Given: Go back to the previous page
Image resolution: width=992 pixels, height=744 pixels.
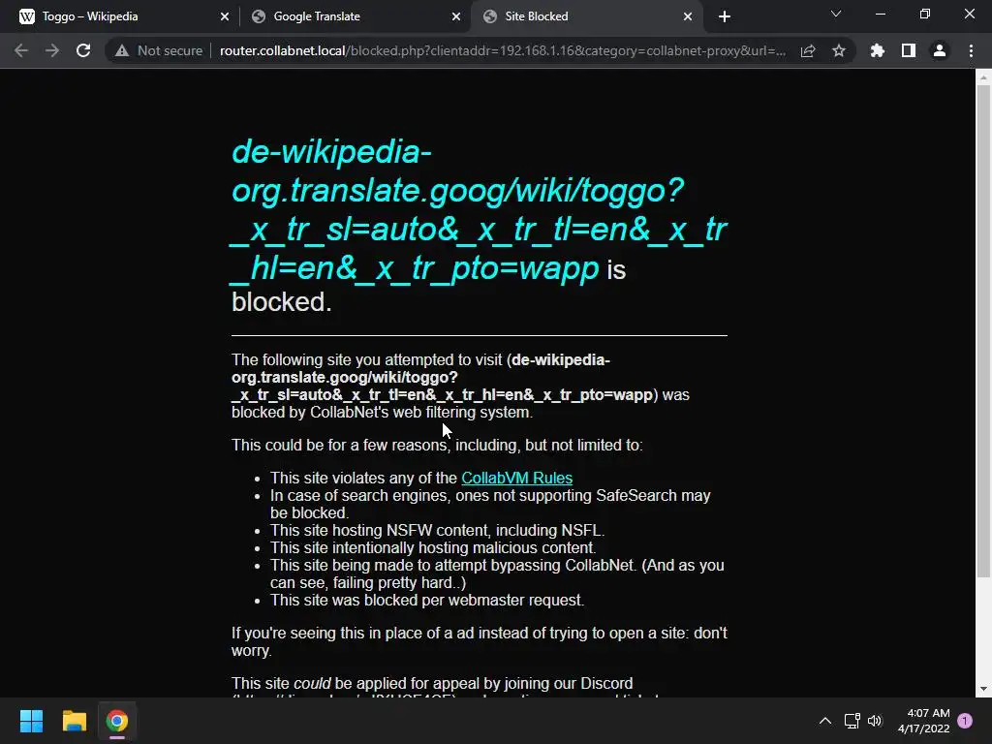Looking at the screenshot, I should click(x=21, y=50).
